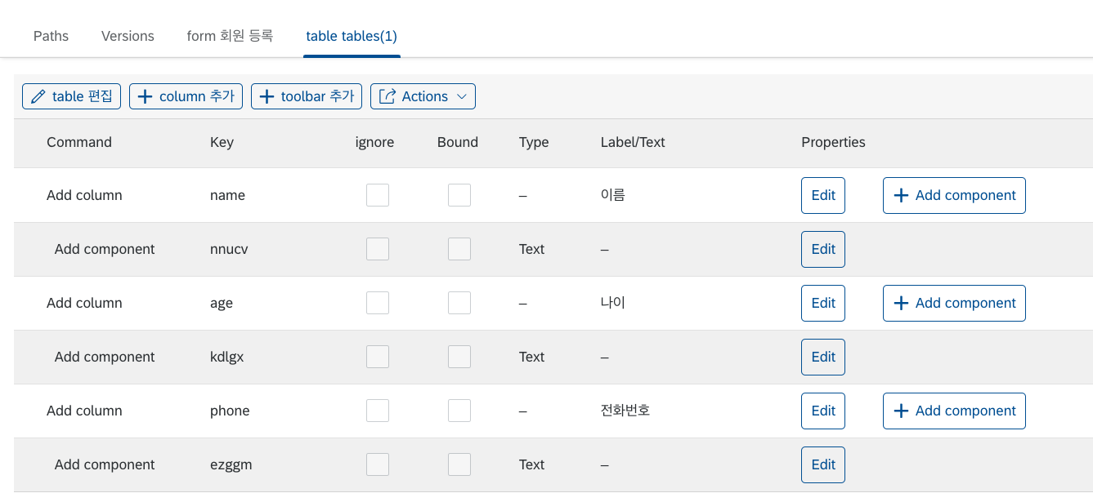Edit the nnucv component row
The height and width of the screenshot is (502, 1093).
click(x=823, y=249)
